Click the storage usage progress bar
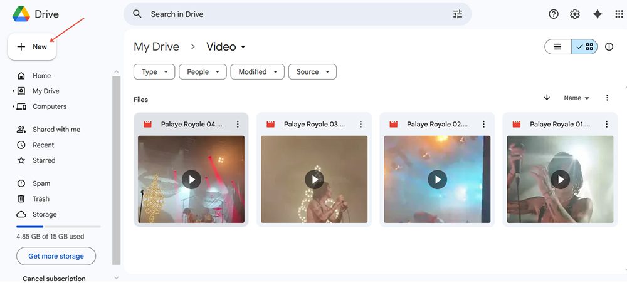This screenshot has width=627, height=283. (58, 226)
